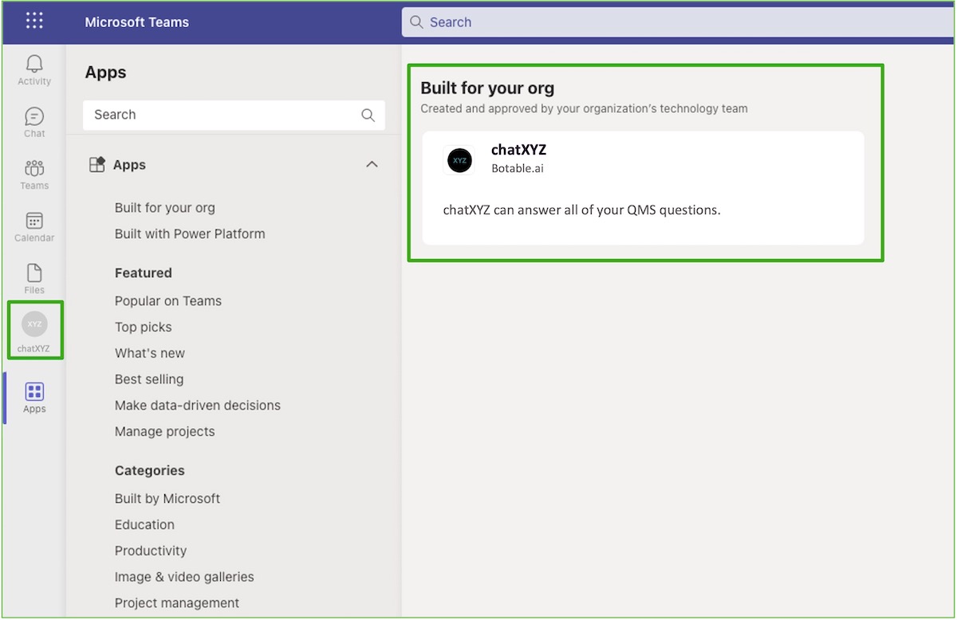
Task: Browse the Top picks list
Action: (x=144, y=328)
